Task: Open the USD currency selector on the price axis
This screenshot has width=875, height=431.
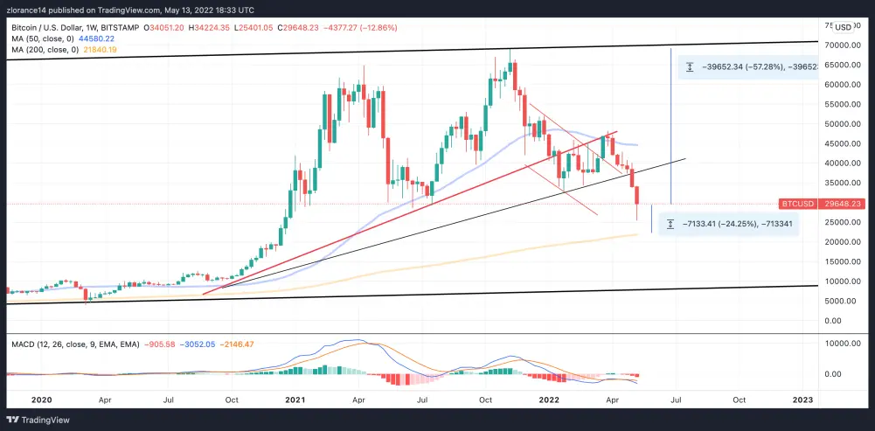Action: (x=844, y=27)
